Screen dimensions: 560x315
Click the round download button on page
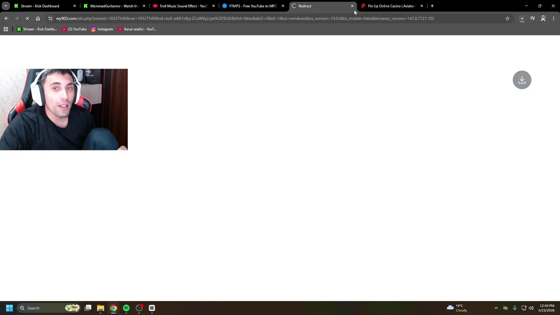pos(522,80)
